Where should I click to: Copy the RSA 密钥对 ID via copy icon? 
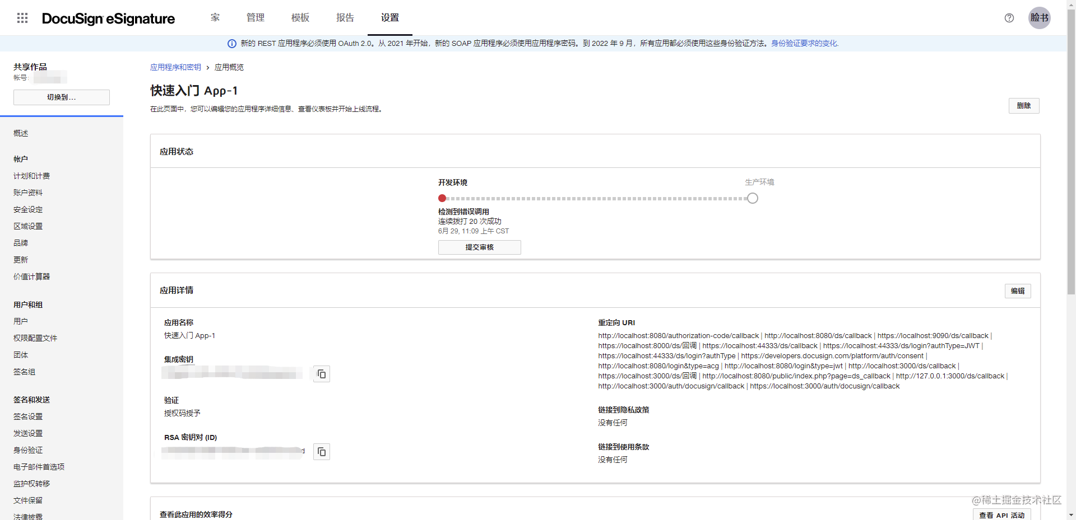321,451
